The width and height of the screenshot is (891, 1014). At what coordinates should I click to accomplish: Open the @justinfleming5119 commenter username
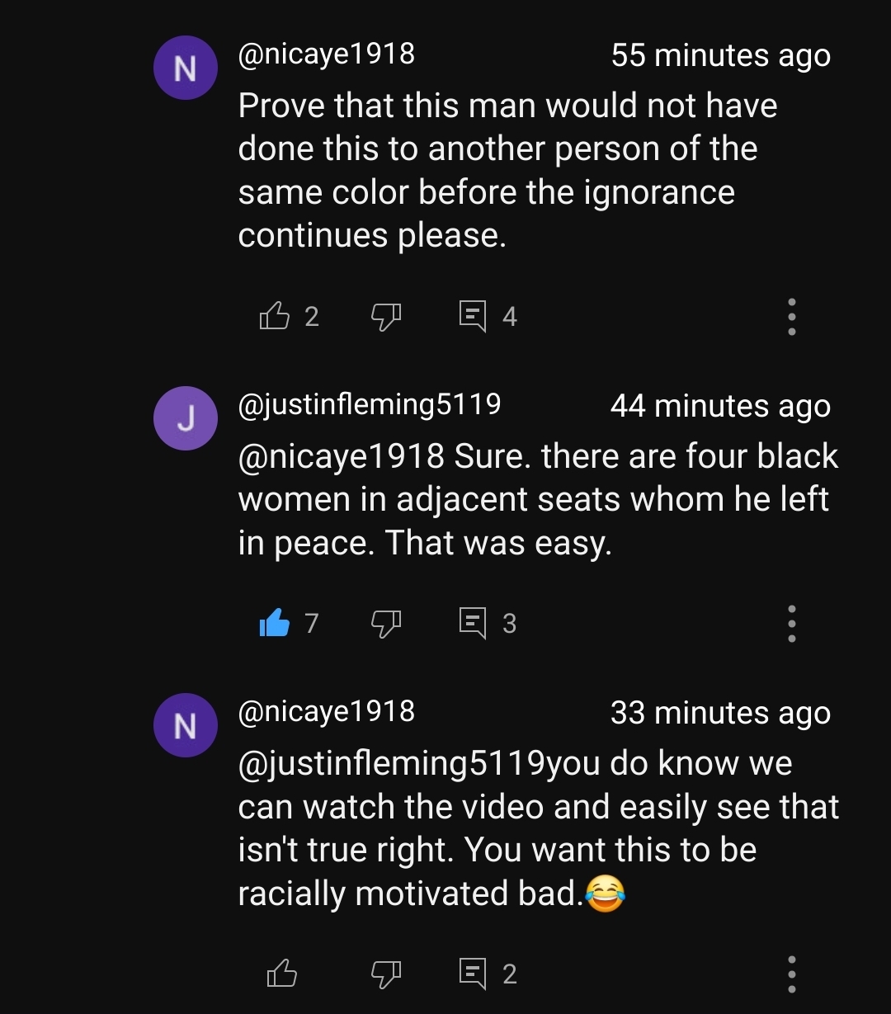tap(370, 404)
